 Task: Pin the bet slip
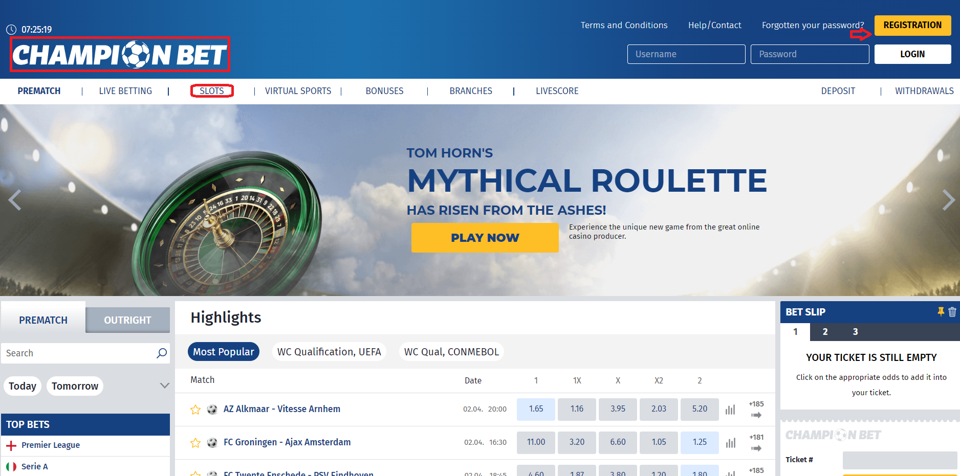pyautogui.click(x=941, y=311)
